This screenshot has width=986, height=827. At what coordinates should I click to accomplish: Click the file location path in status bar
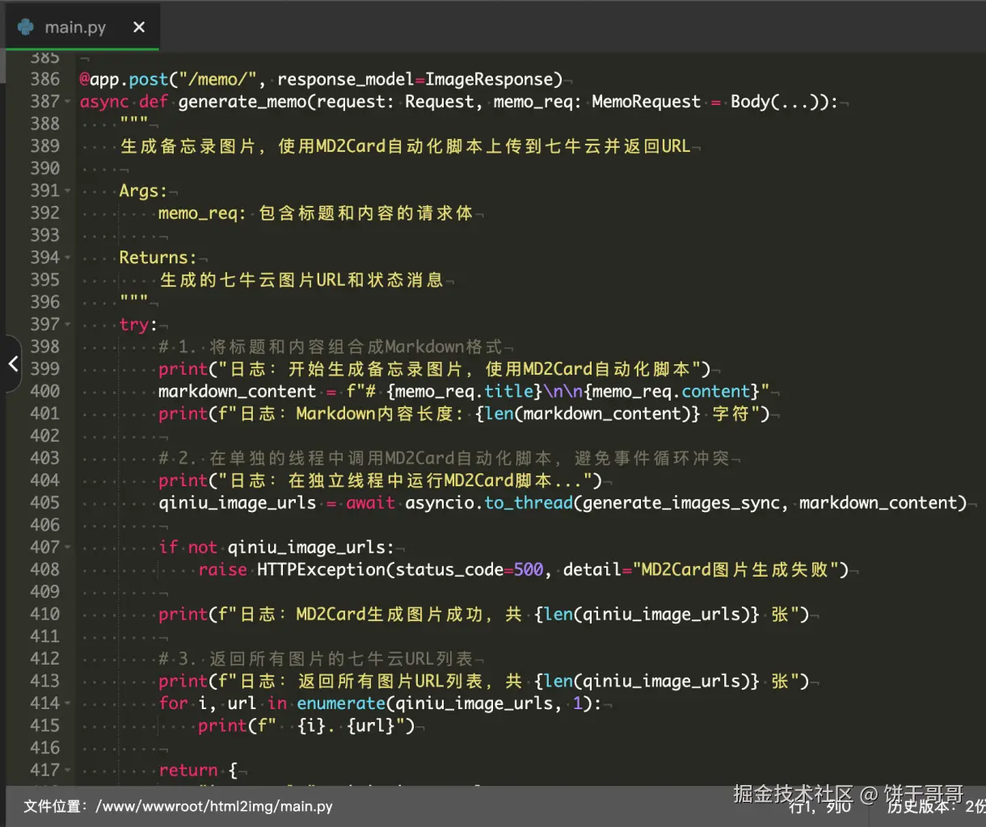(x=178, y=806)
